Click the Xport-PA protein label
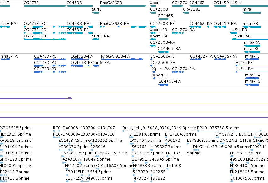This screenshot has height=183, width=268. click(x=161, y=69)
